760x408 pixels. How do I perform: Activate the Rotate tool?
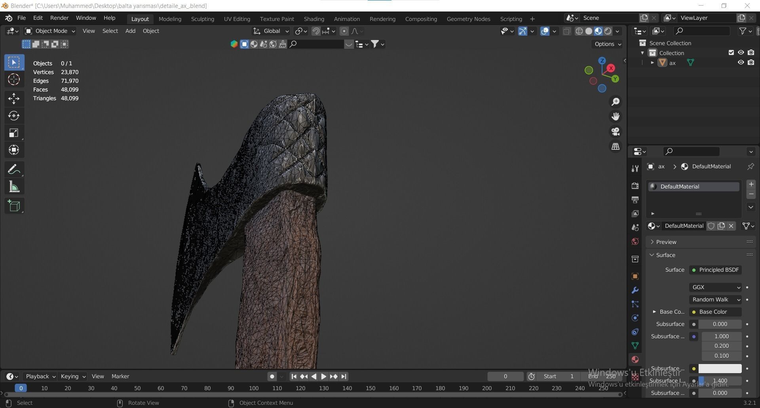pos(14,116)
